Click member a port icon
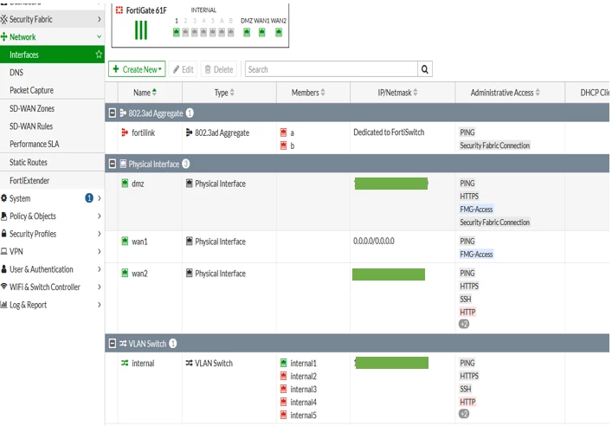This screenshot has height=426, width=612. 283,132
